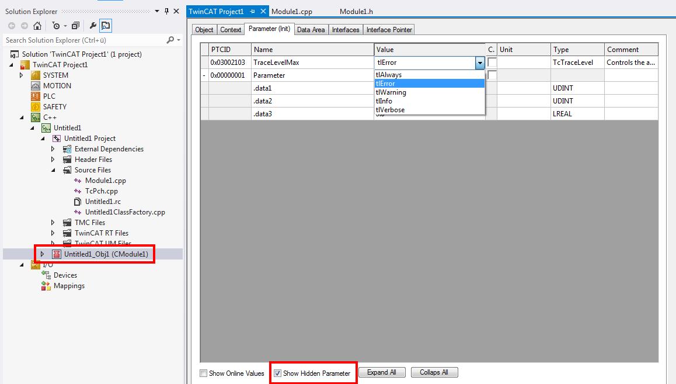Click the Module1.cpp file icon
The height and width of the screenshot is (384, 676).
78,181
